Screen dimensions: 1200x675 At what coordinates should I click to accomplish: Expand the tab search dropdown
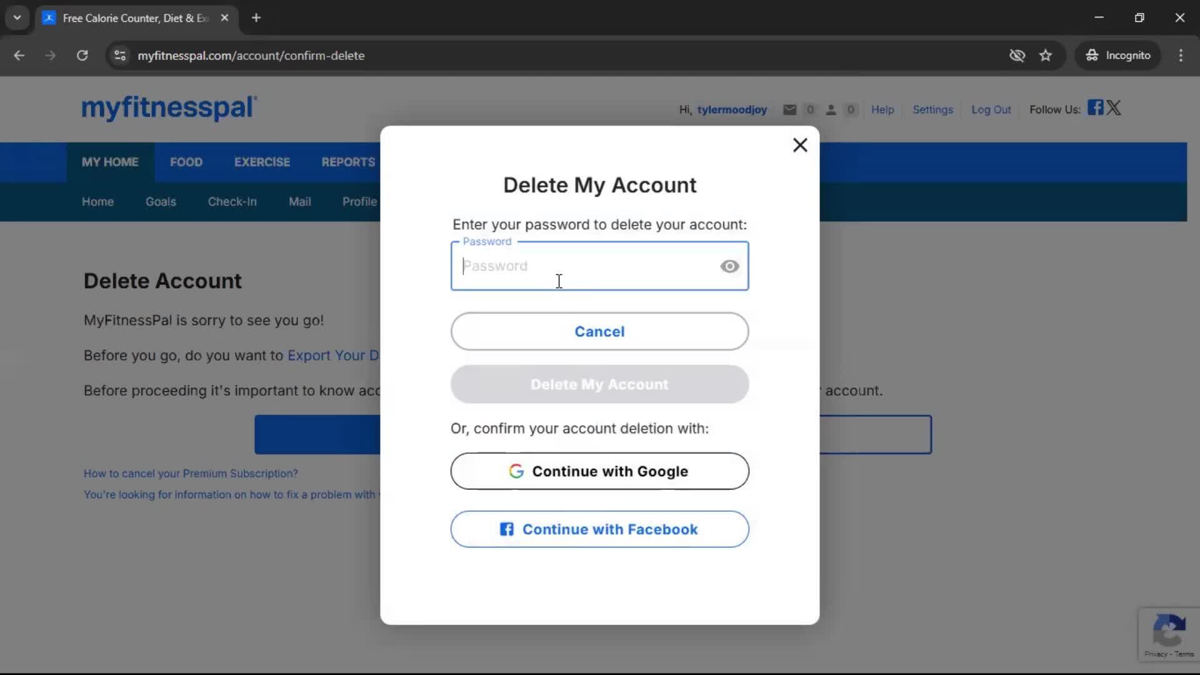pyautogui.click(x=17, y=18)
